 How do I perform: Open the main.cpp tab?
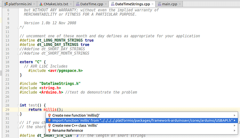click(169, 4)
